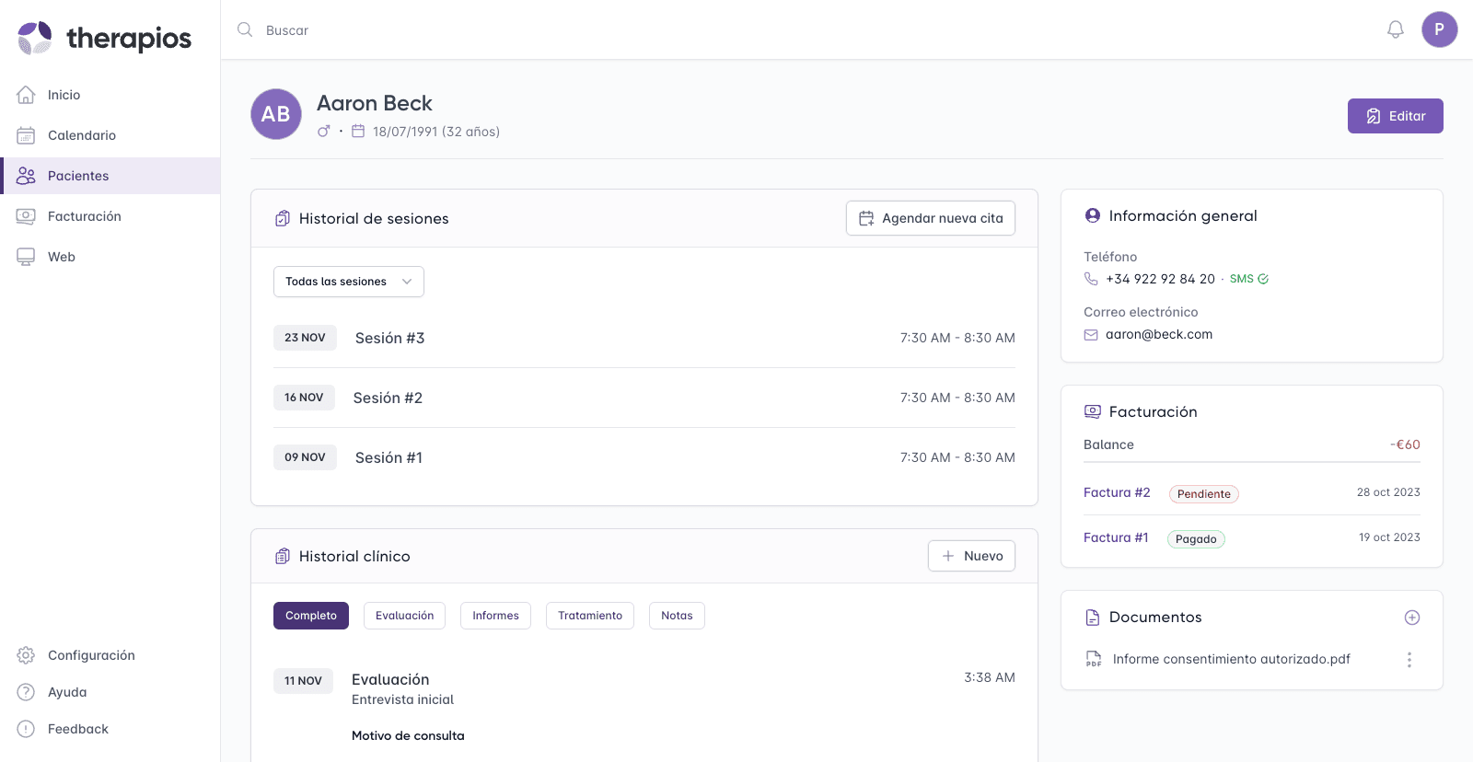Image resolution: width=1473 pixels, height=762 pixels.
Task: Click the therapios logo
Action: click(104, 38)
